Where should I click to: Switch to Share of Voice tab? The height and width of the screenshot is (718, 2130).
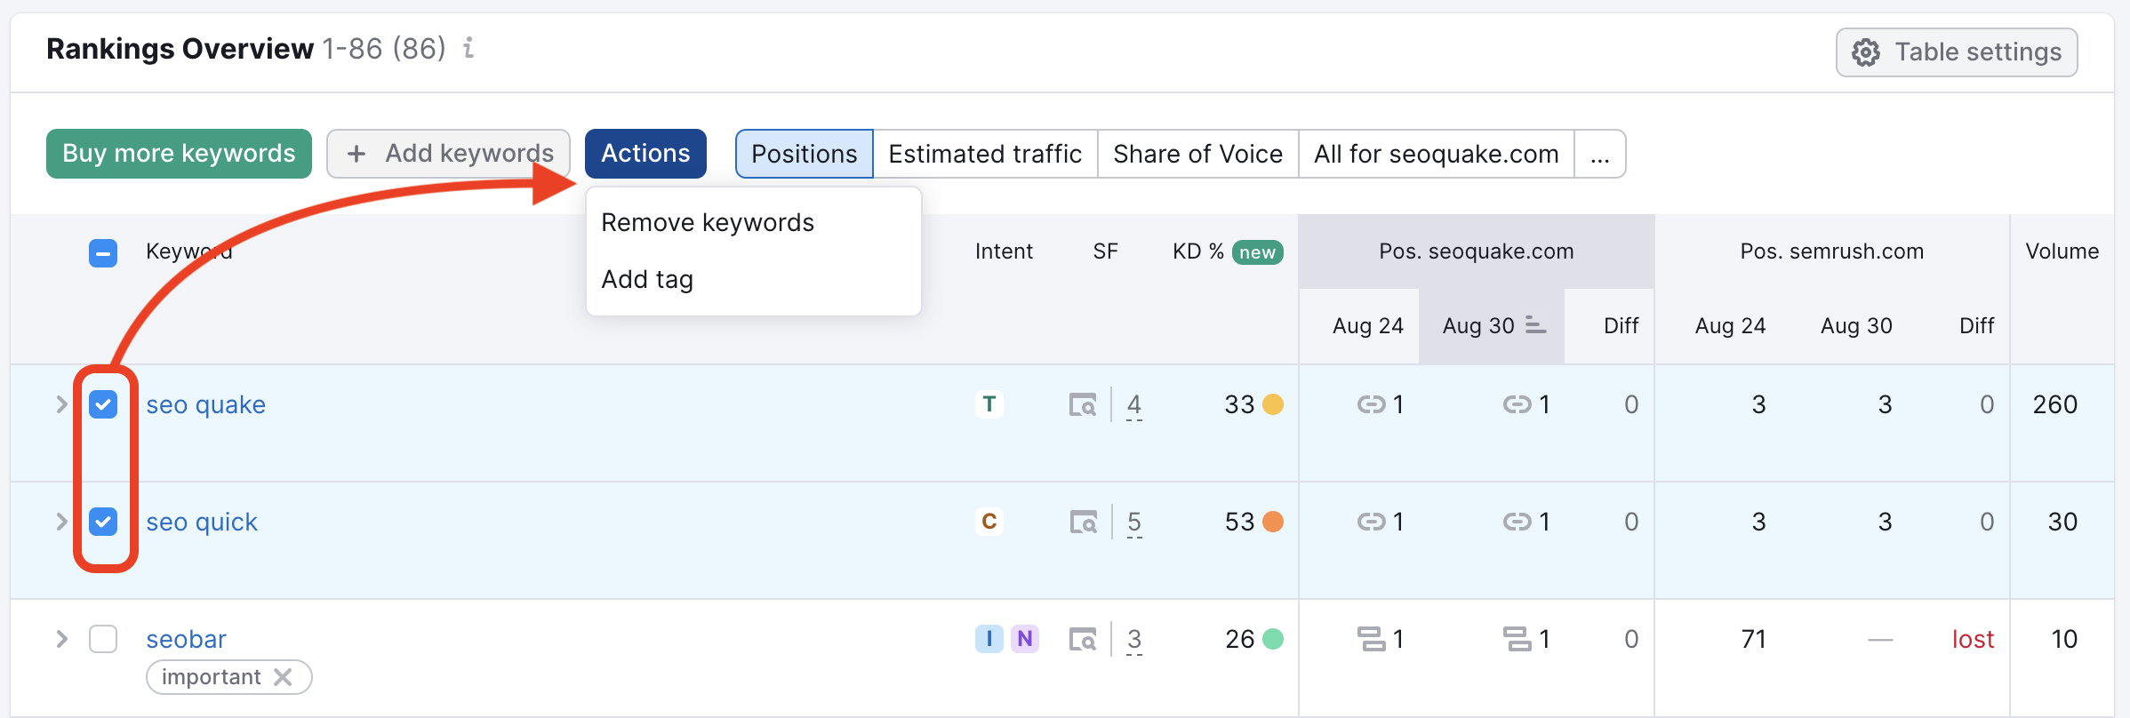(1197, 154)
